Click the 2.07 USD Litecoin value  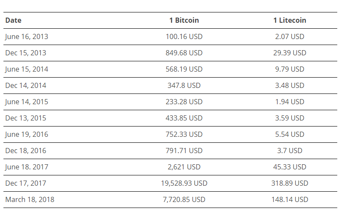point(290,36)
